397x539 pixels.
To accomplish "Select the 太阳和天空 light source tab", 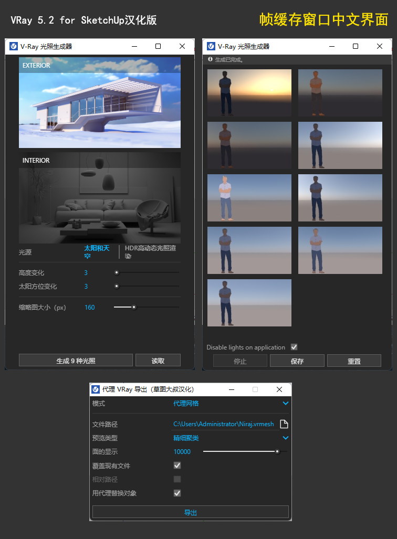I will 97,252.
